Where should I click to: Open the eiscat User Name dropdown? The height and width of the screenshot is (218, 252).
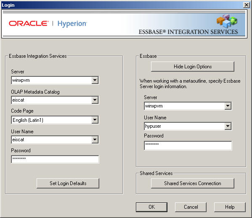click(x=95, y=140)
